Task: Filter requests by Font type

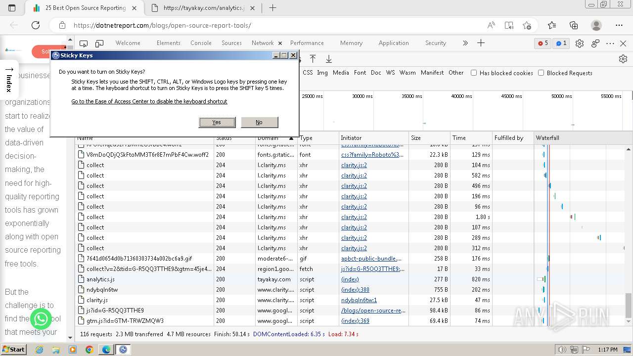Action: click(360, 73)
